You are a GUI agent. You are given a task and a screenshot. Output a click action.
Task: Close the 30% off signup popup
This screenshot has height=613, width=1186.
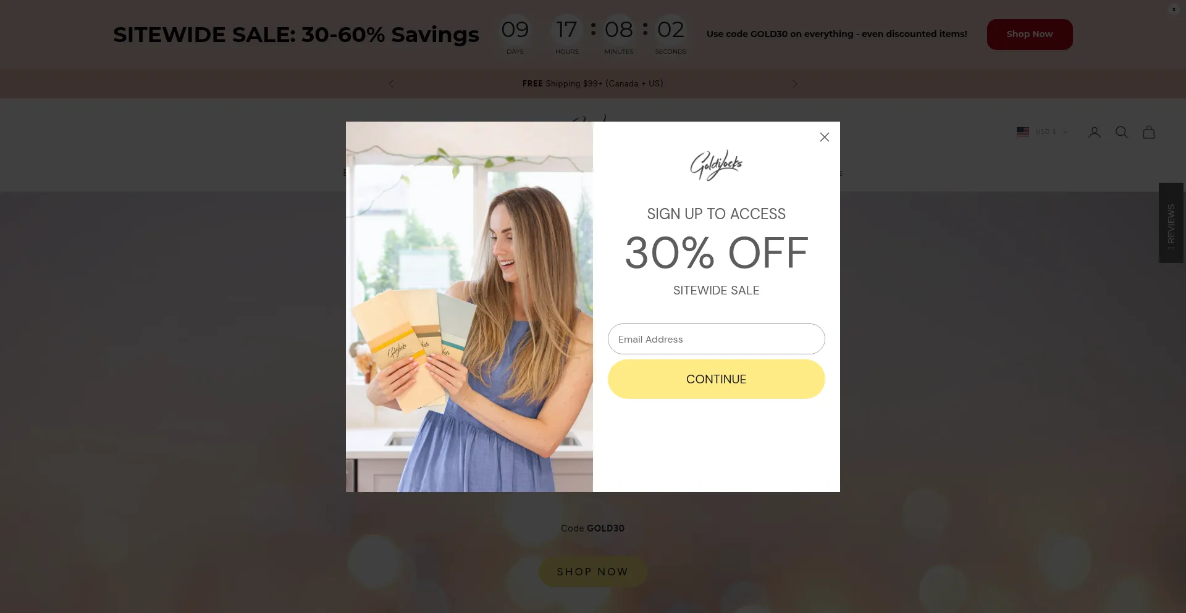coord(824,137)
